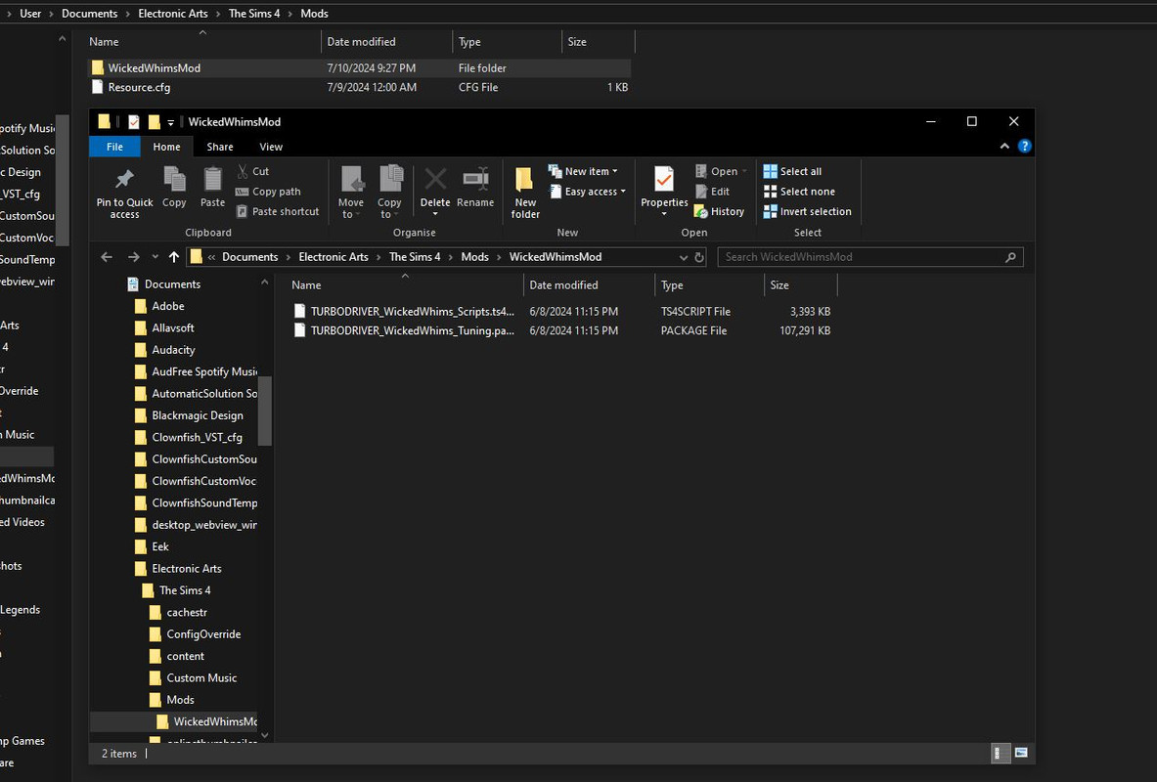The width and height of the screenshot is (1157, 782).
Task: Click the Edit command in ribbon
Action: pyautogui.click(x=713, y=191)
